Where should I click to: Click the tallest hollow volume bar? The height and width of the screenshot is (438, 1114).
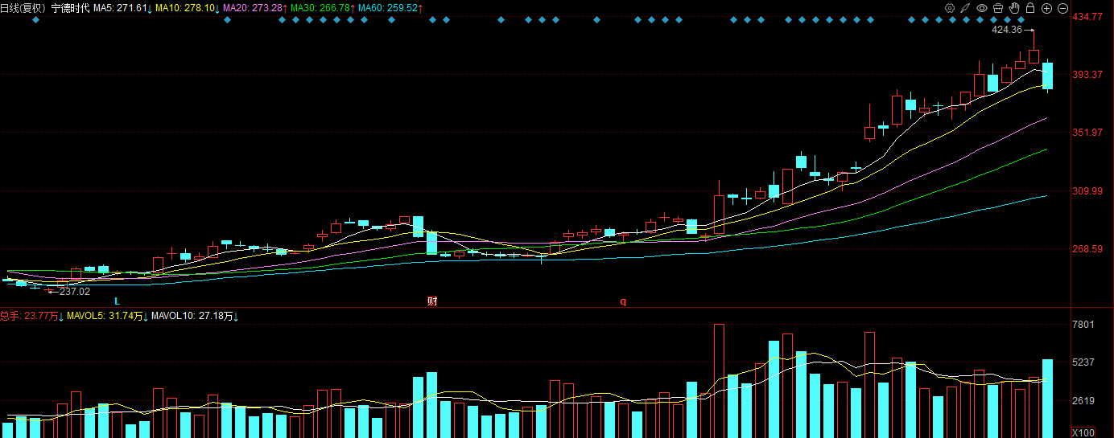pos(719,381)
